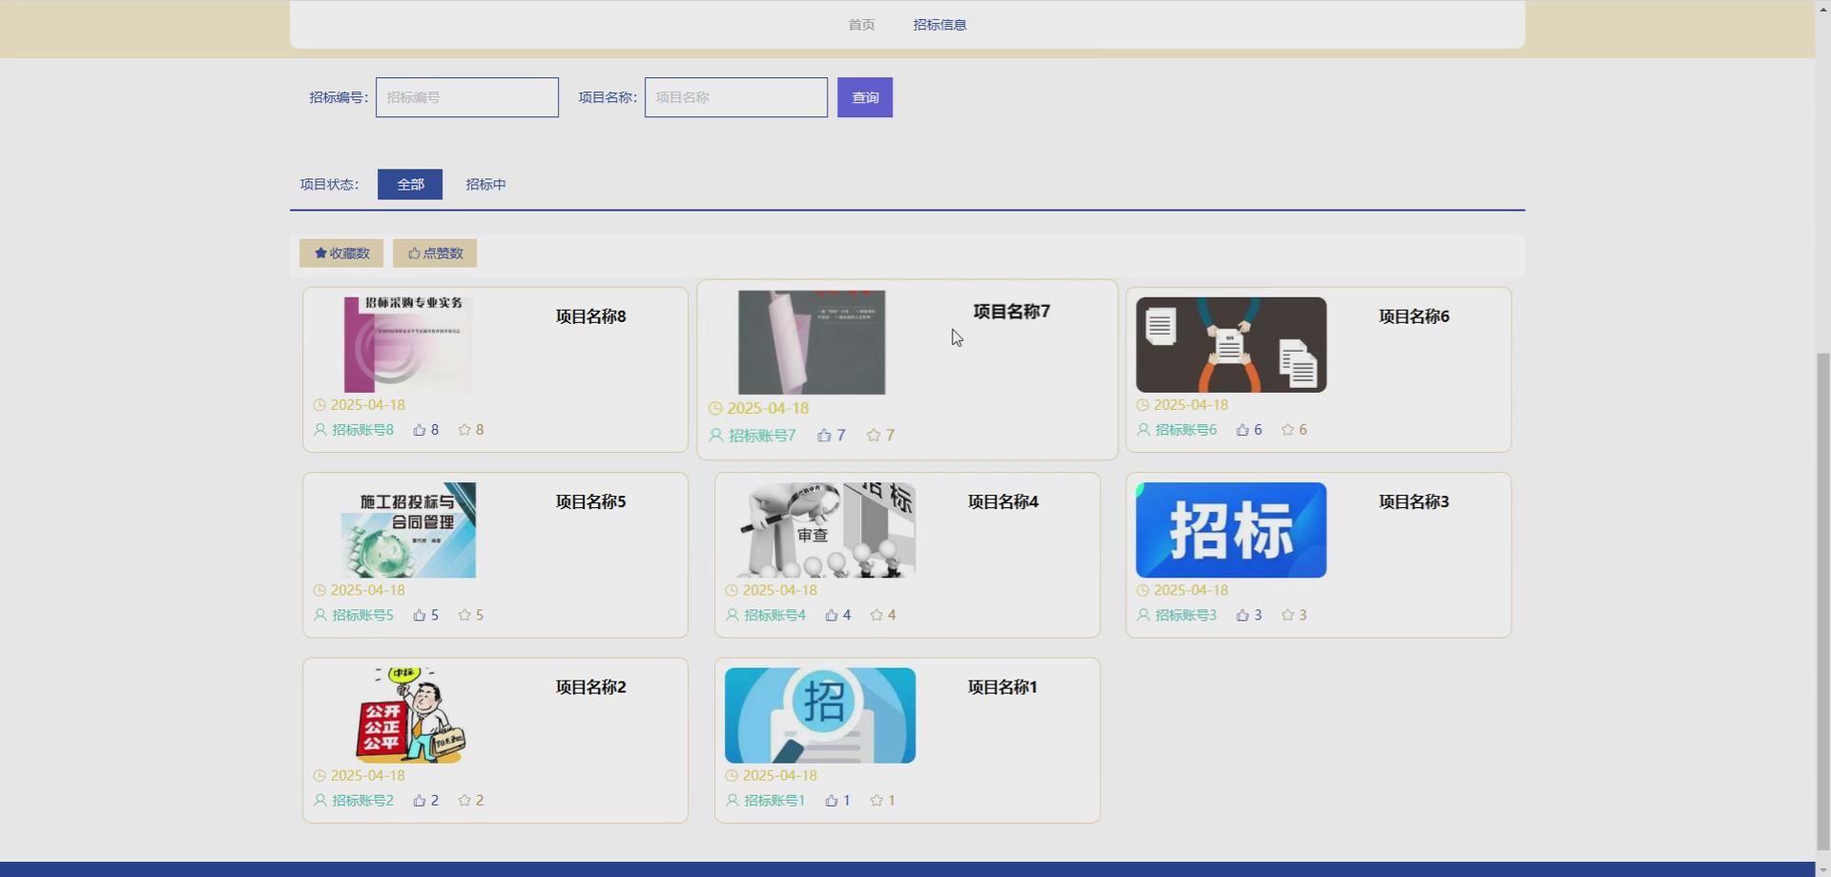
Task: Open the 招标账号5 profile link
Action: (x=361, y=614)
